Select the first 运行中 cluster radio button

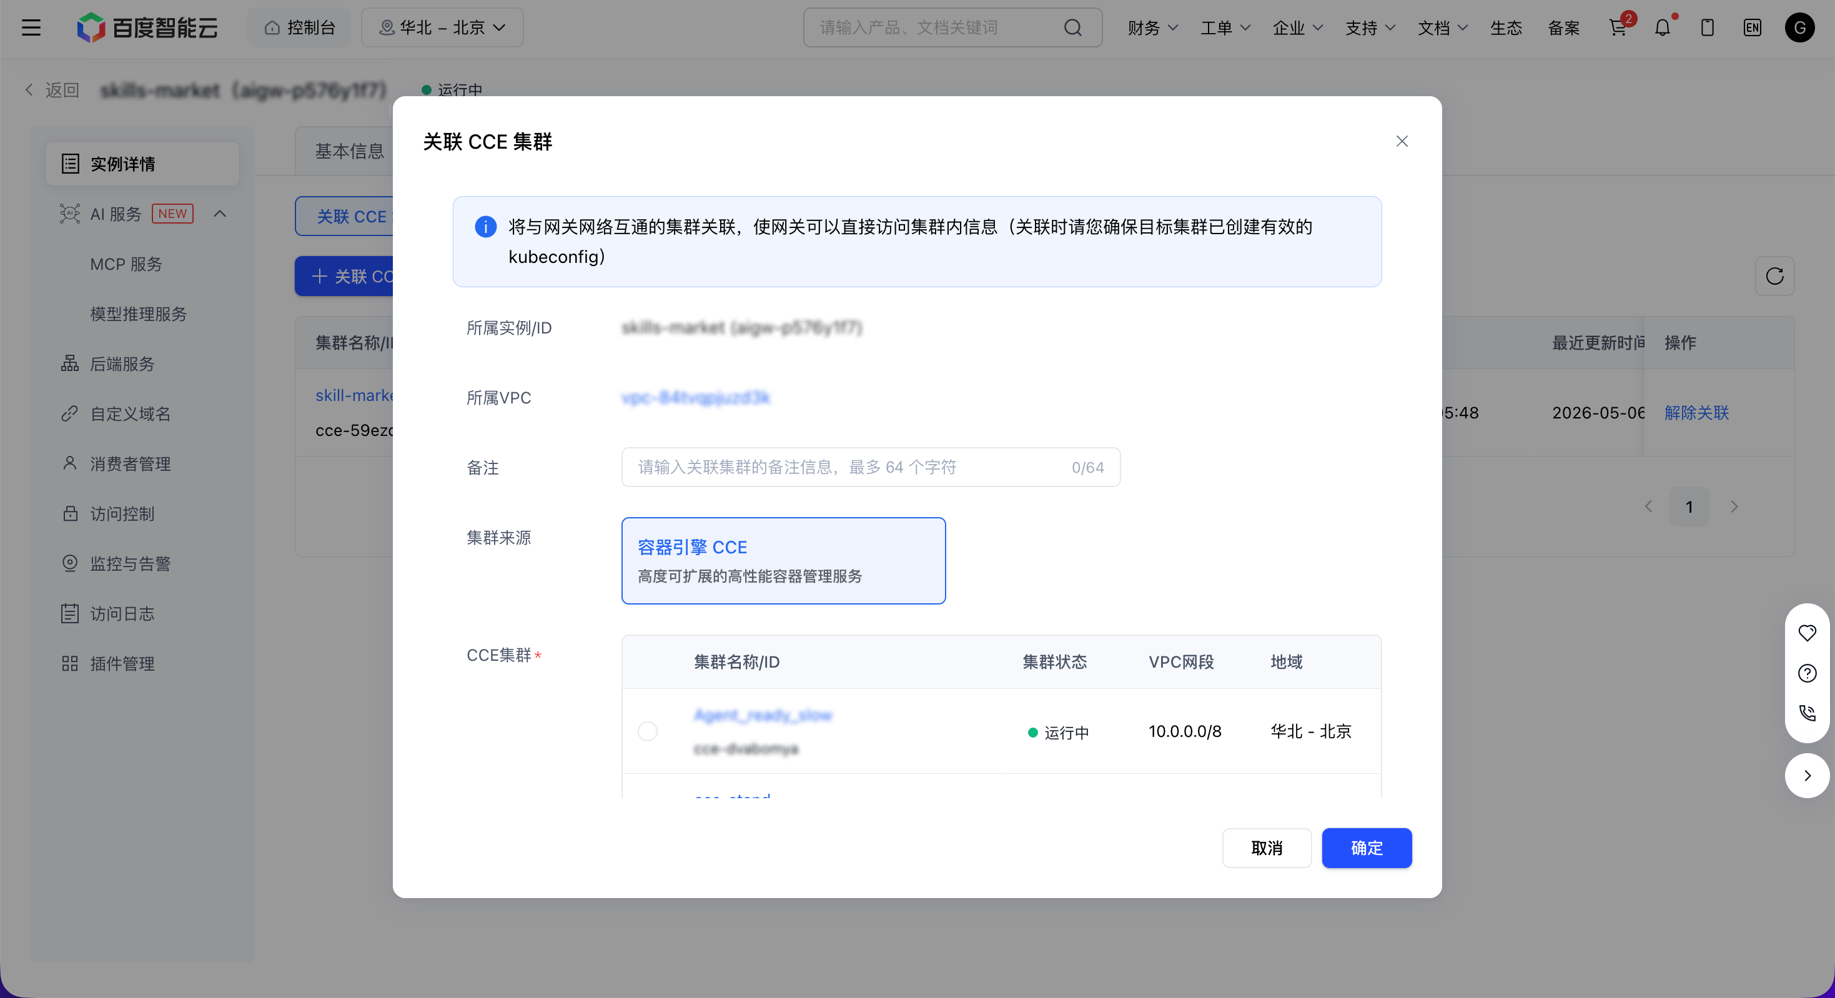point(648,731)
